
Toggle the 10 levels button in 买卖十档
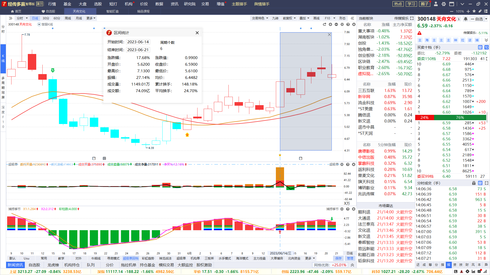point(487,47)
